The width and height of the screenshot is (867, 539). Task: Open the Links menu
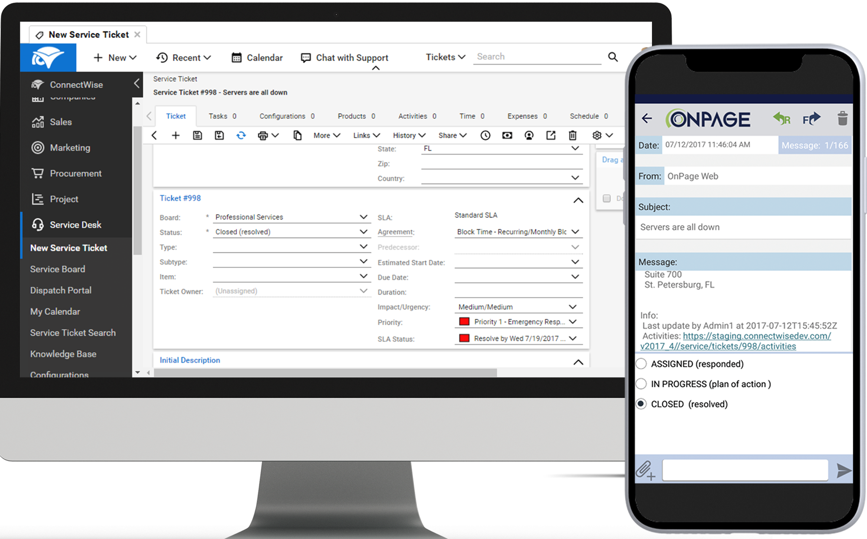click(x=366, y=135)
